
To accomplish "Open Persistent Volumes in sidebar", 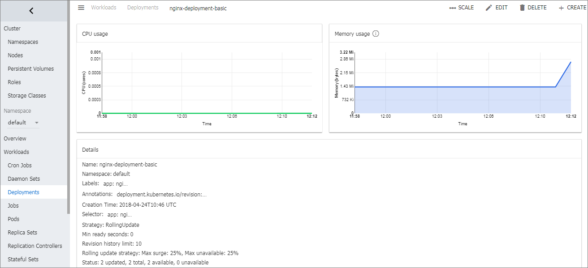I will [30, 69].
